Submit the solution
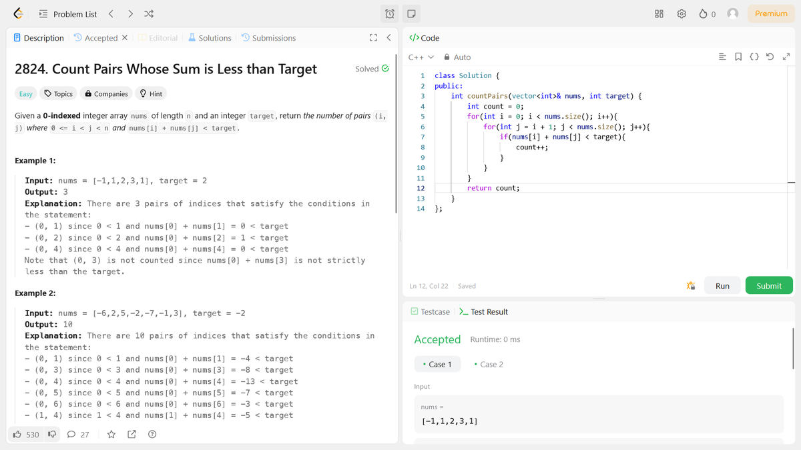Image resolution: width=801 pixels, height=450 pixels. [x=769, y=285]
